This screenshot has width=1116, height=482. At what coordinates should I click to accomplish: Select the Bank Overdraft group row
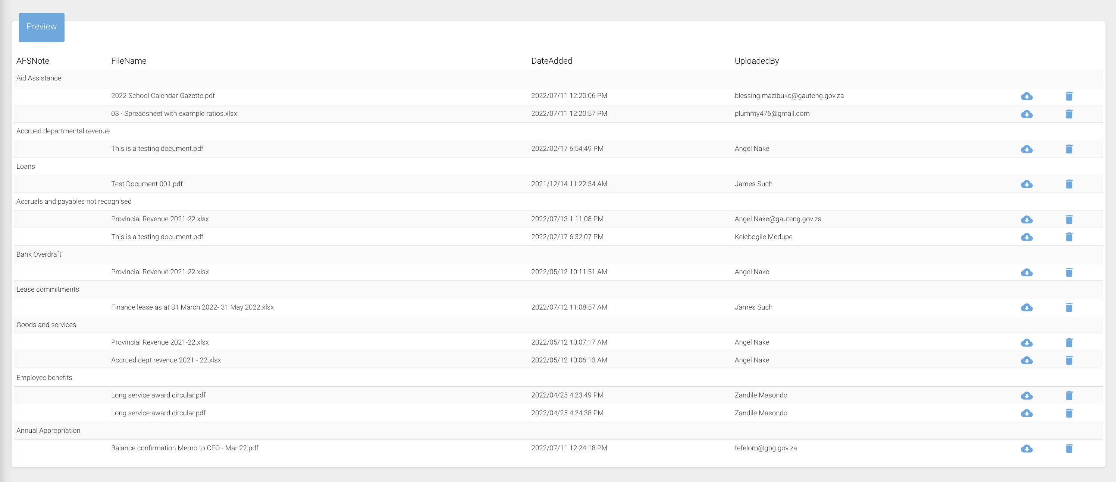(x=558, y=254)
